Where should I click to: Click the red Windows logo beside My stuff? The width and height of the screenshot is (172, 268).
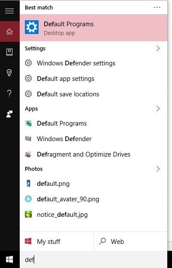click(x=28, y=241)
